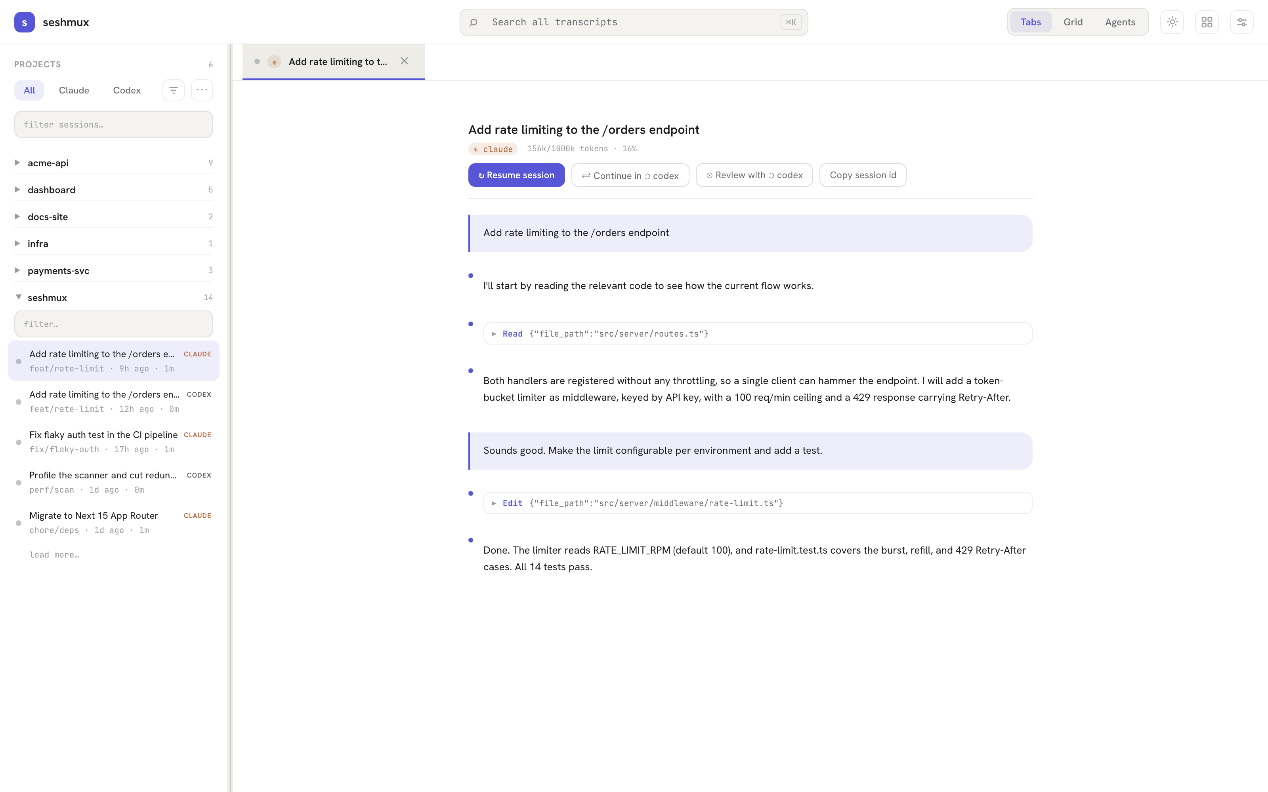Click the first user message bubble
This screenshot has width=1268, height=792.
(x=750, y=233)
